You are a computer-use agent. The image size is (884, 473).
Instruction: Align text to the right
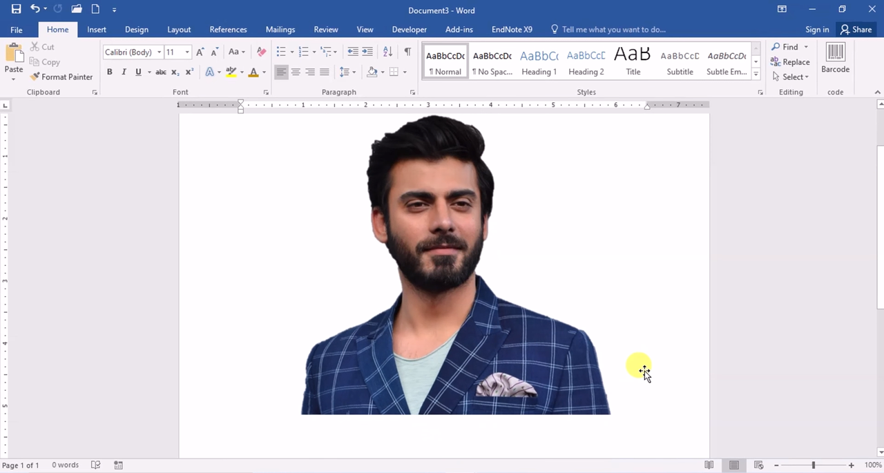[x=310, y=72]
